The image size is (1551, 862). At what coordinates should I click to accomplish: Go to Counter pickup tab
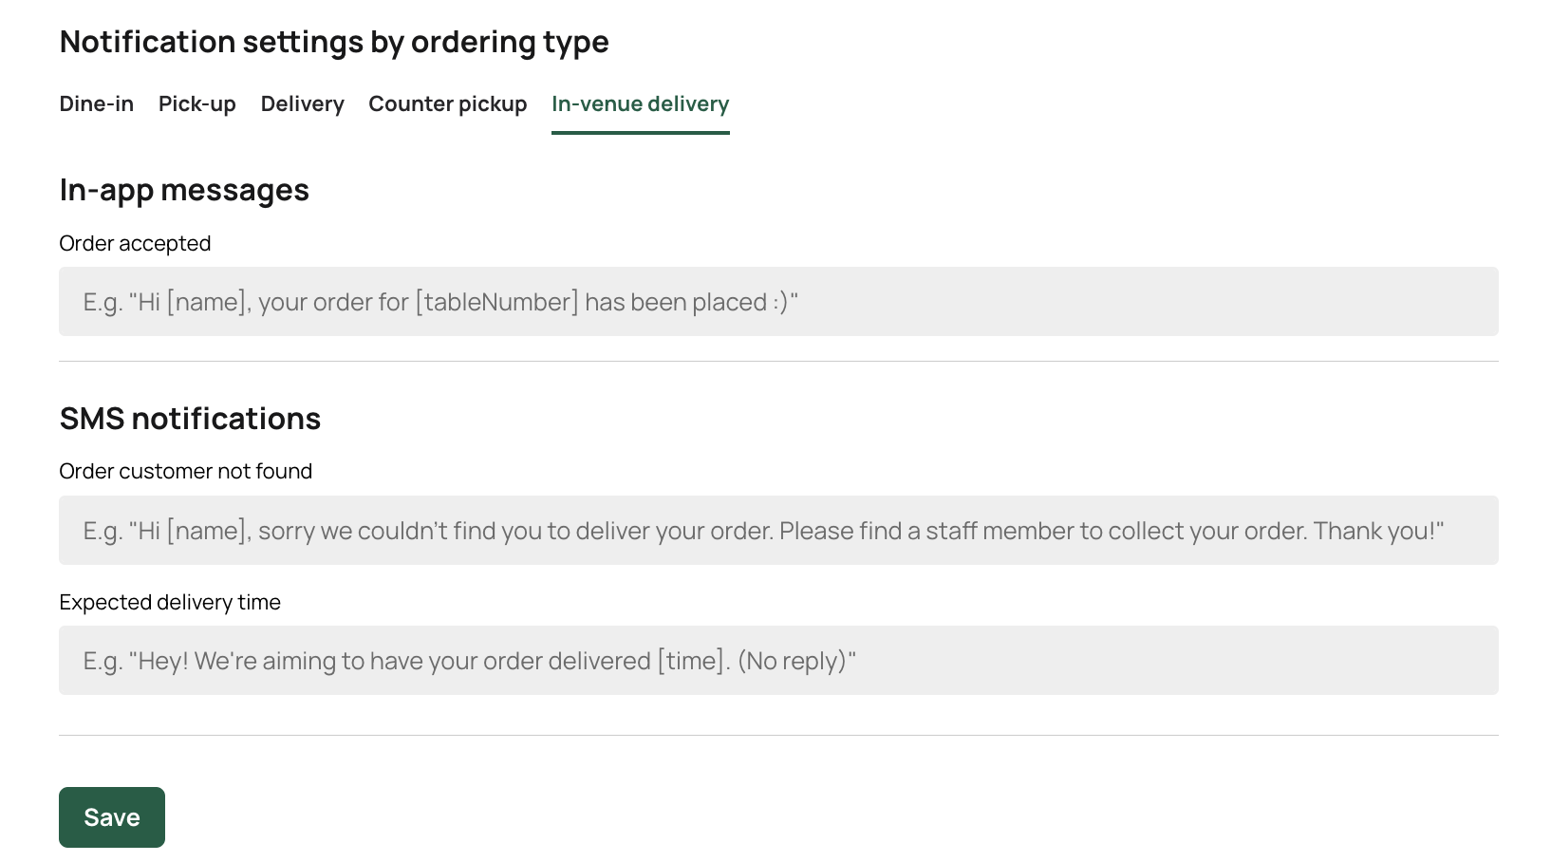447,104
